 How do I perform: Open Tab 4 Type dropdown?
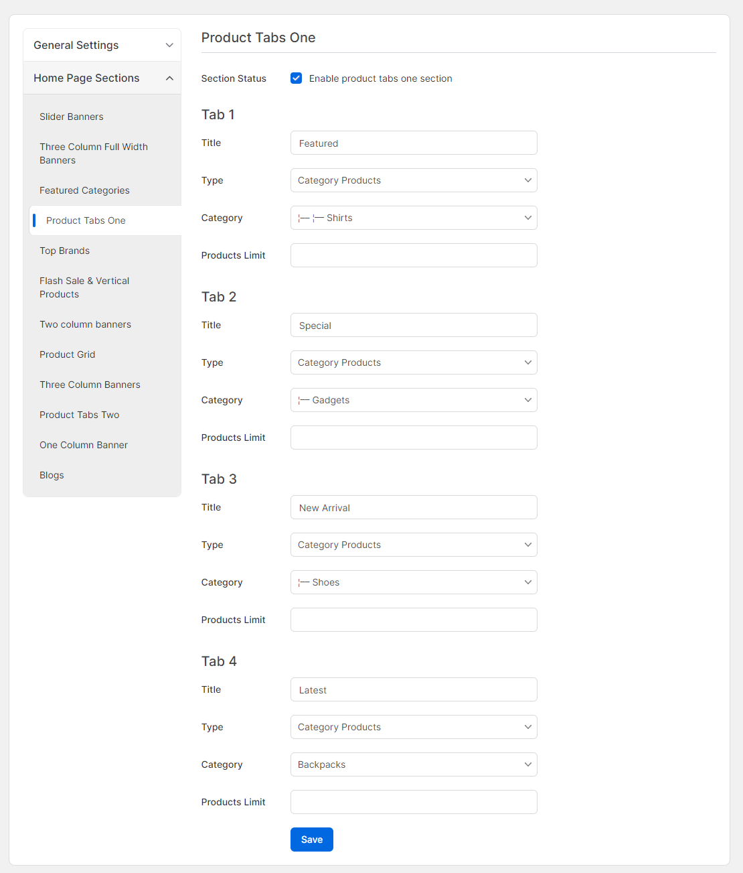point(413,727)
